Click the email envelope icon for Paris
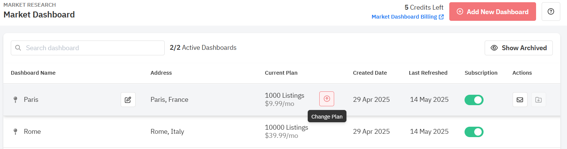This screenshot has height=149, width=567. (520, 100)
